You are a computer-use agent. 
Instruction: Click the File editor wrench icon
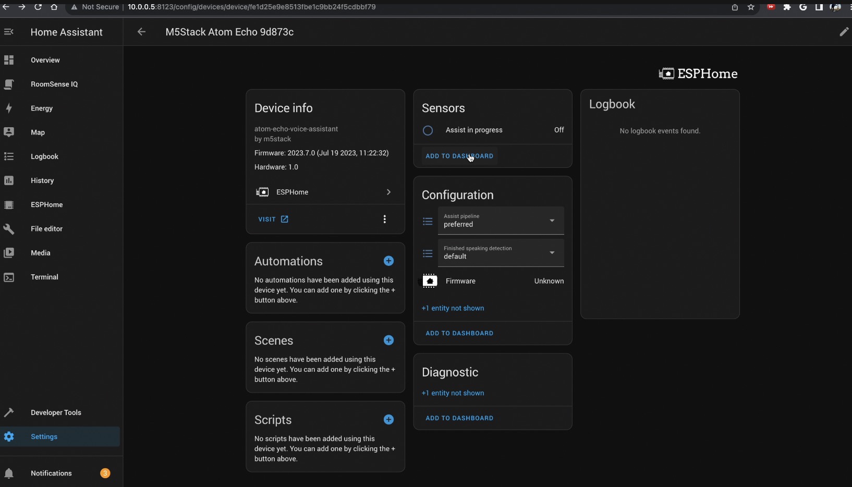[9, 229]
